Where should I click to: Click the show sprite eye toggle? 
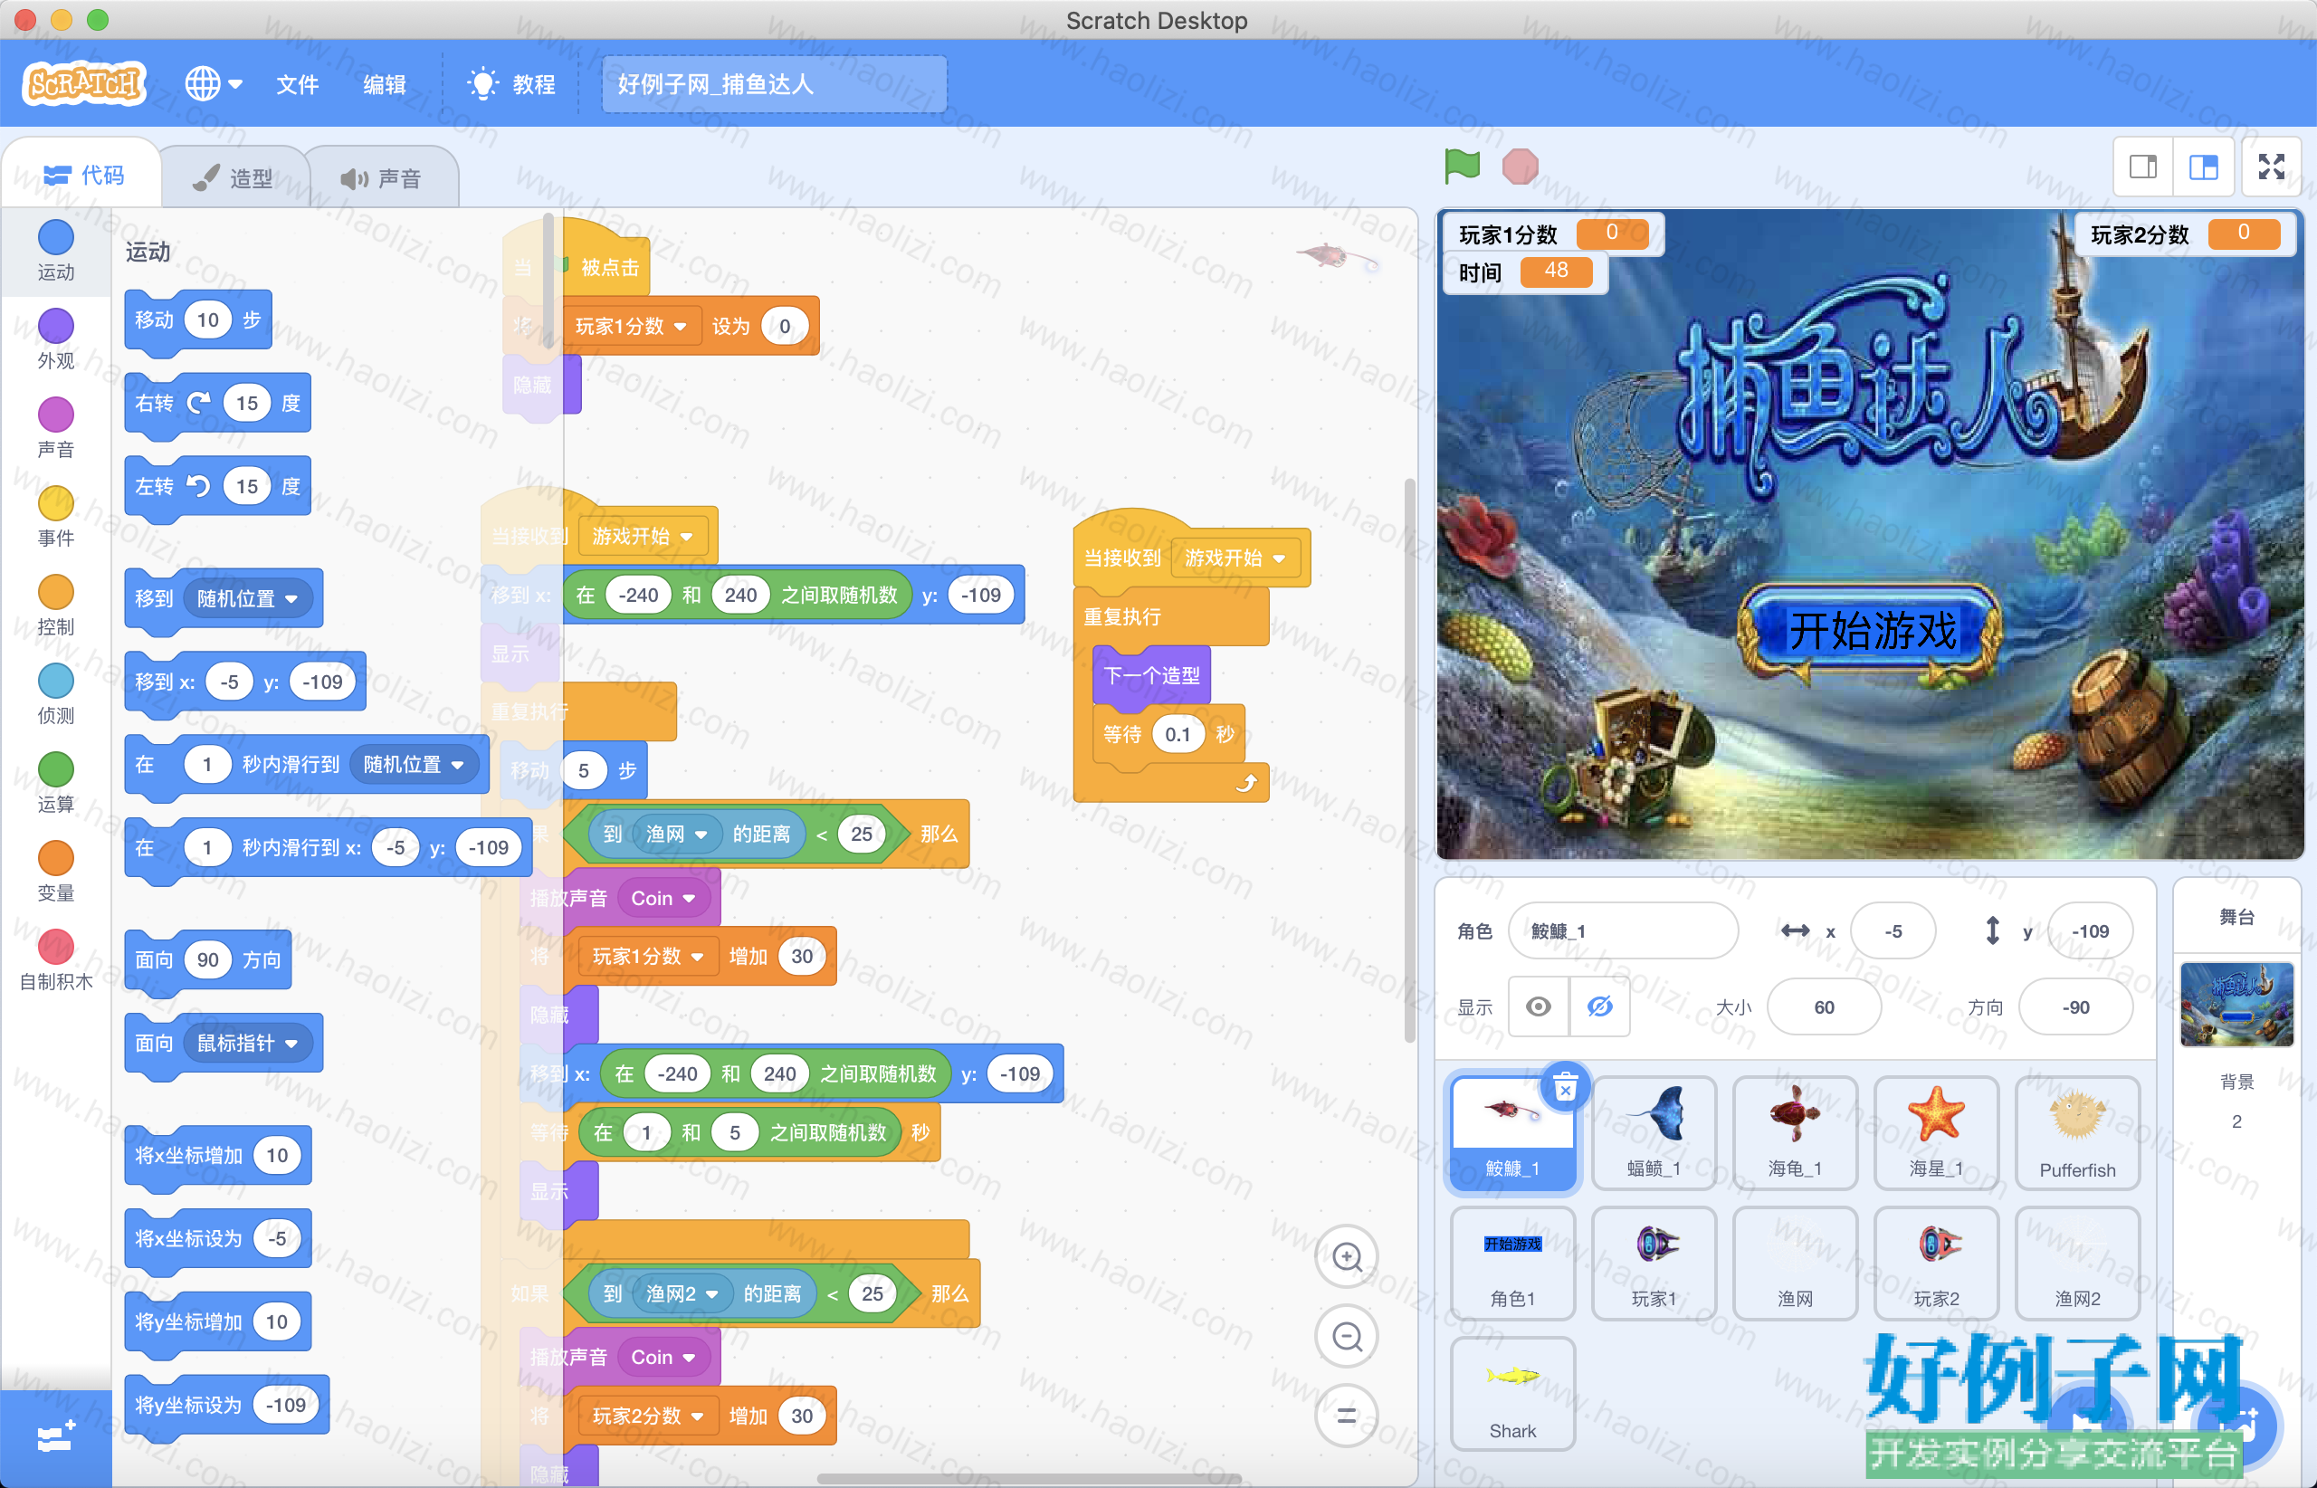pyautogui.click(x=1540, y=1006)
